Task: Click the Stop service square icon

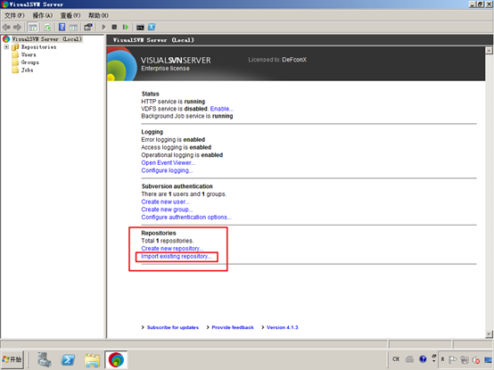Action: 114,27
